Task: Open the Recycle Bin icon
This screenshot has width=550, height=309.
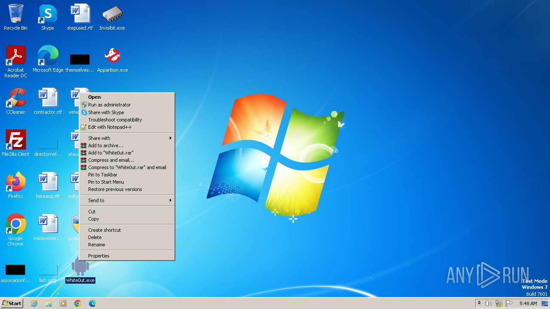Action: point(15,17)
